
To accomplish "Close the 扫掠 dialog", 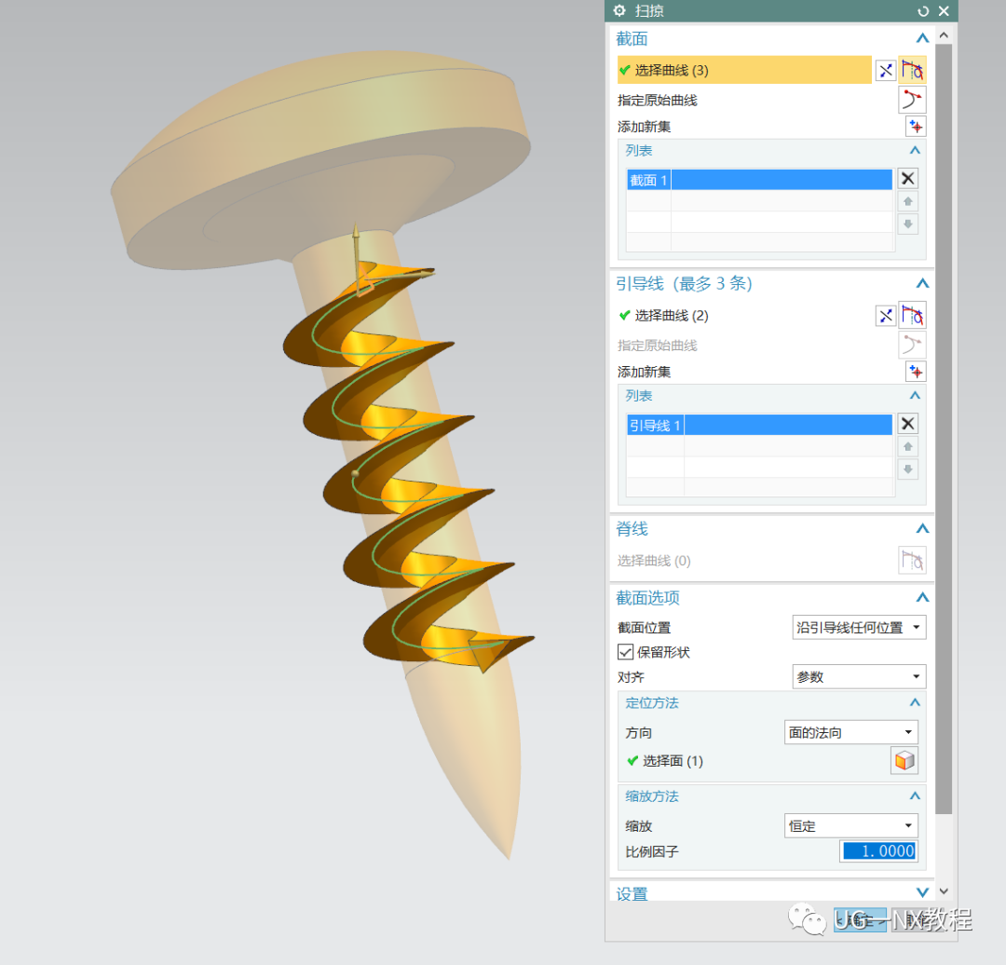I will tap(944, 11).
